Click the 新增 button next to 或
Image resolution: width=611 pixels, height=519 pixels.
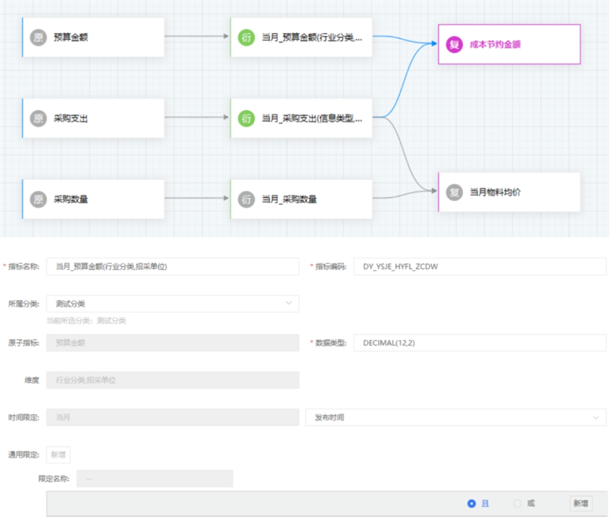click(x=580, y=503)
